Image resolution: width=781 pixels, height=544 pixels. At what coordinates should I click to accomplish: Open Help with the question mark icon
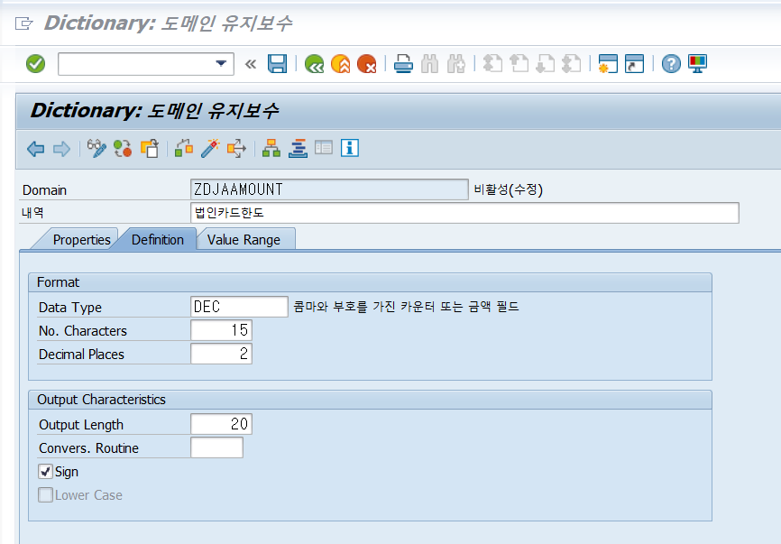tap(671, 64)
